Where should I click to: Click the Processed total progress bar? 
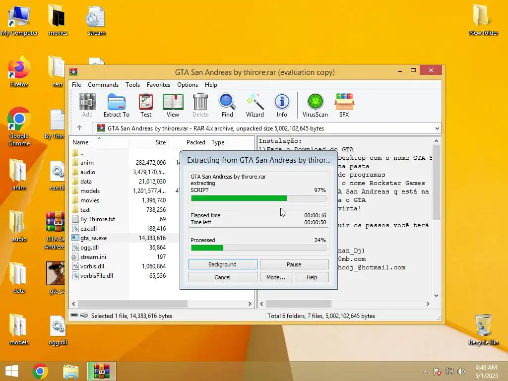click(258, 248)
